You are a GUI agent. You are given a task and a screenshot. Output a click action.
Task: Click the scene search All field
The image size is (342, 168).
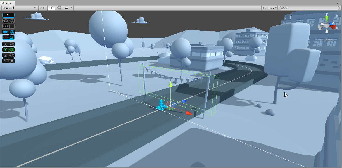point(310,8)
